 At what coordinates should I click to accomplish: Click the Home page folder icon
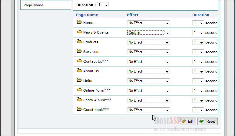point(79,22)
